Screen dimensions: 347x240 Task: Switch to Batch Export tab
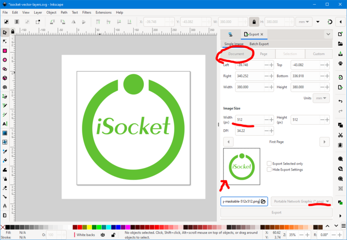tap(259, 44)
